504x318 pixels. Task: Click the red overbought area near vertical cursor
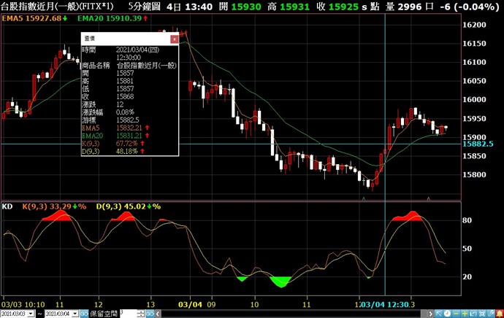405,217
